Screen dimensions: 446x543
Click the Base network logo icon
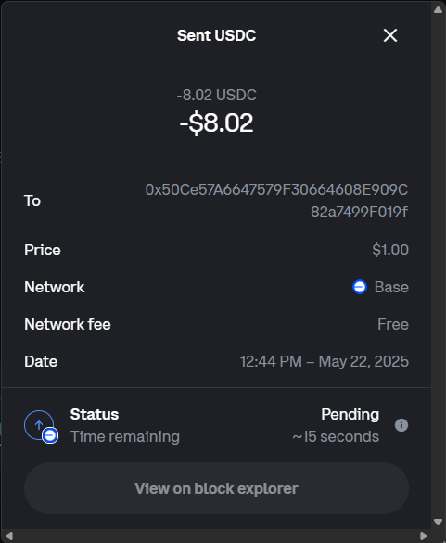click(x=360, y=287)
